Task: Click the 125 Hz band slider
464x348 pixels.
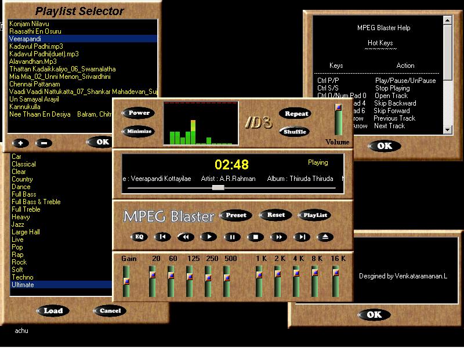Action: (190, 277)
